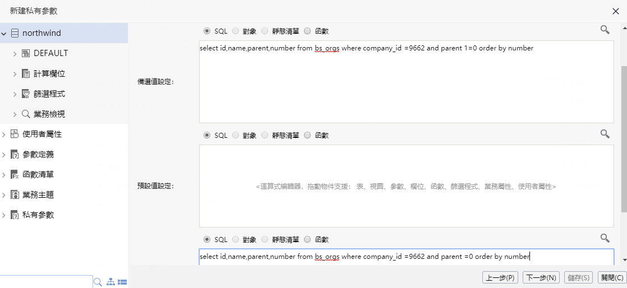627x288 pixels.
Task: Switch to tree hierarchy view icon
Action: pos(111,282)
